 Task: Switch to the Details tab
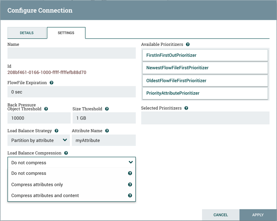27,33
